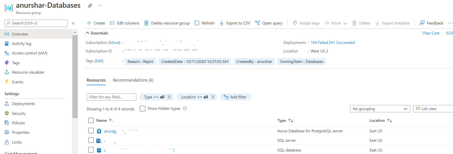
Task: Click the View Cost link
Action: pyautogui.click(x=431, y=33)
